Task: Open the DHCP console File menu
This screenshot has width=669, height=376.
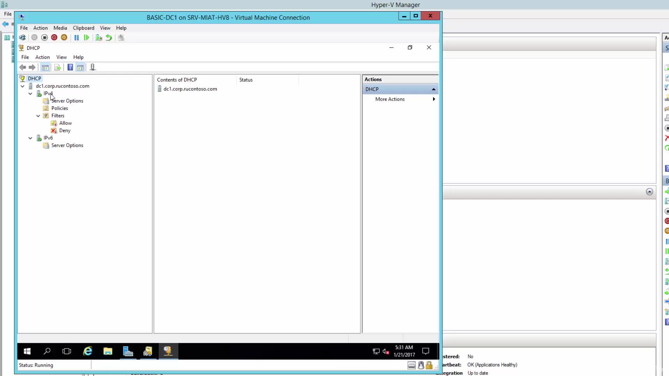Action: click(25, 57)
